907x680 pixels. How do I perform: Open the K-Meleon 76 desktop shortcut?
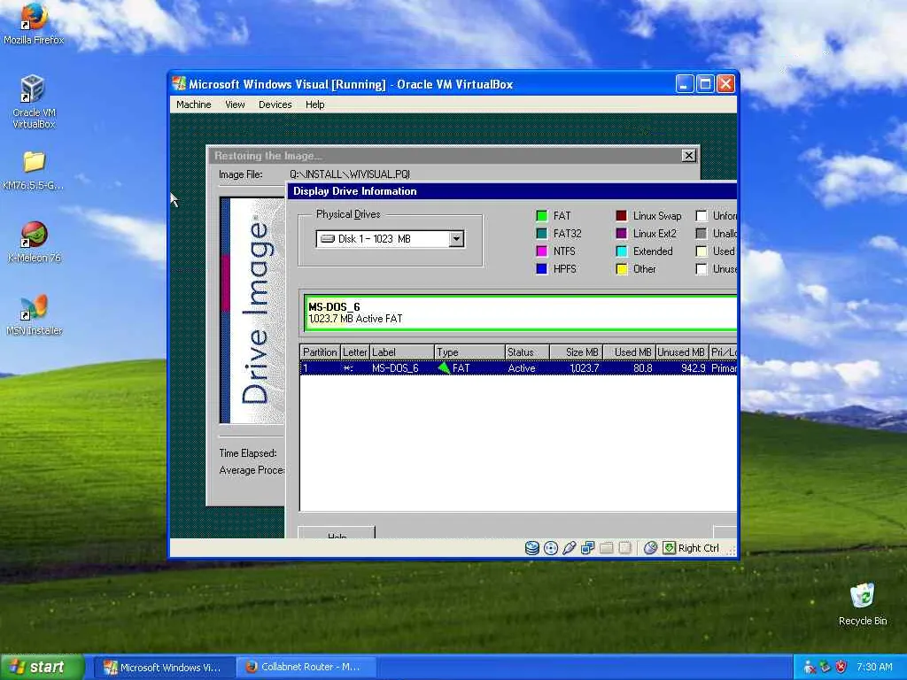(34, 242)
